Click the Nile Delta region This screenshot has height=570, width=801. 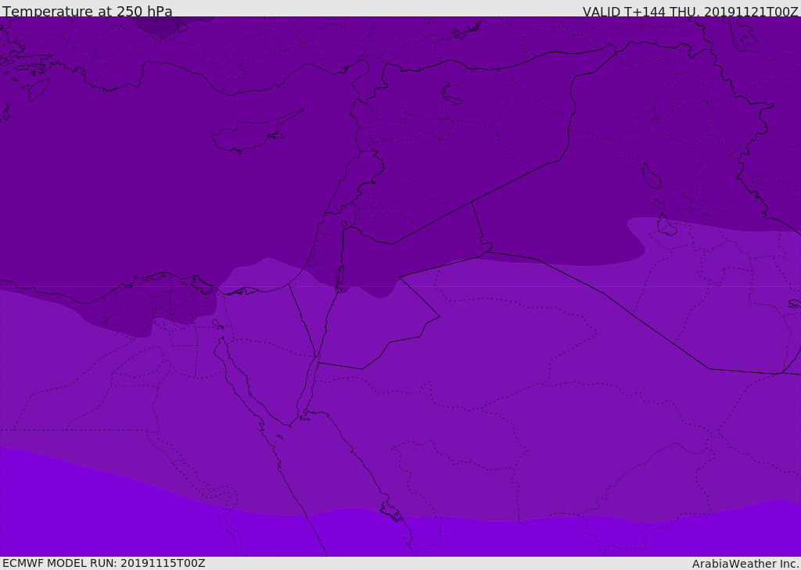tap(176, 297)
